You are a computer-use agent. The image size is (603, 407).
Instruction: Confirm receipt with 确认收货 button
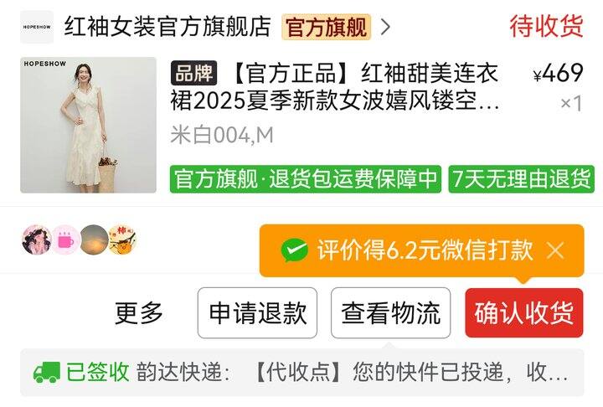(524, 312)
